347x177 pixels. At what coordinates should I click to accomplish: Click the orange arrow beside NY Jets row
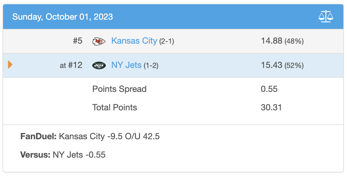click(x=10, y=65)
